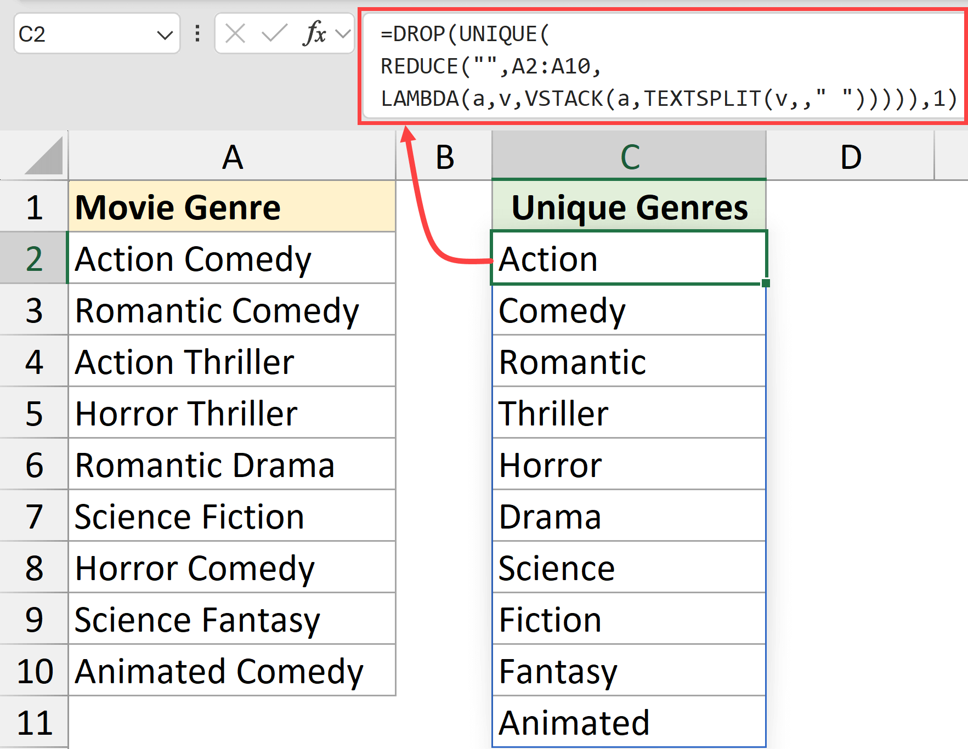Click the cell containing Action Comedy

[x=233, y=258]
